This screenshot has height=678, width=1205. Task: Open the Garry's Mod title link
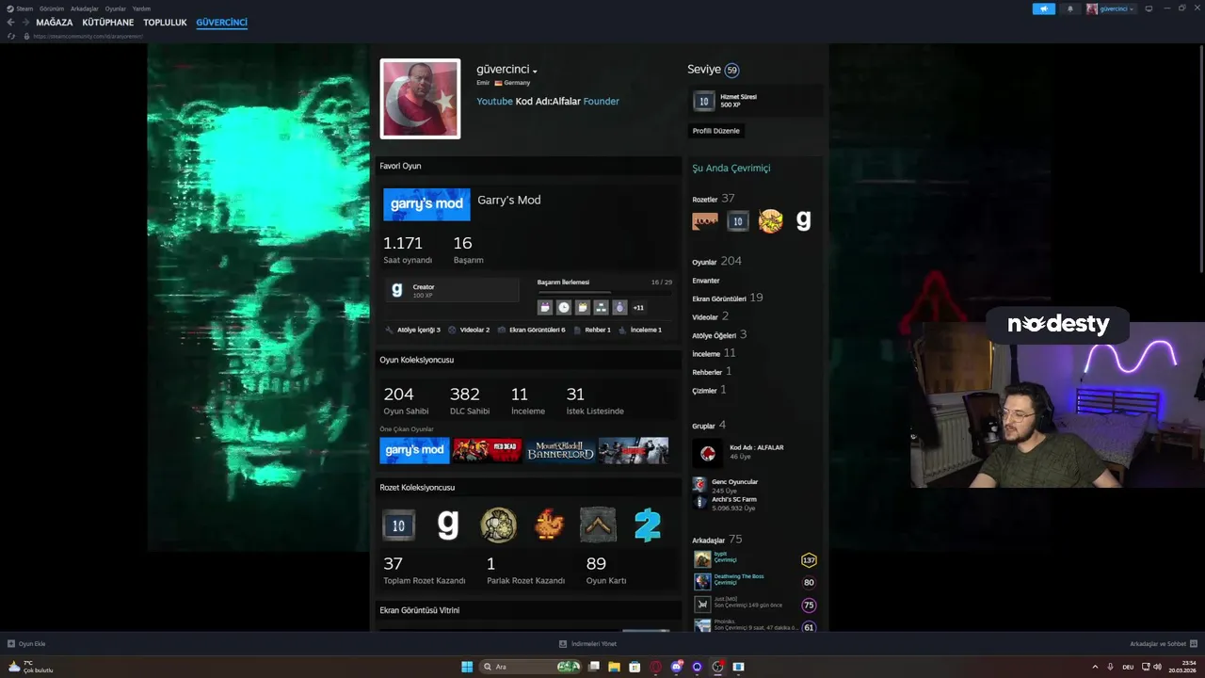click(x=508, y=200)
